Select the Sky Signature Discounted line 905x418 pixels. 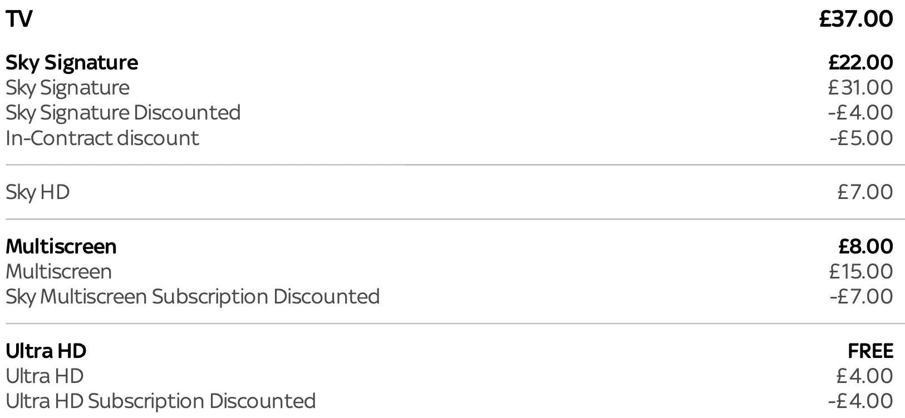(x=123, y=112)
